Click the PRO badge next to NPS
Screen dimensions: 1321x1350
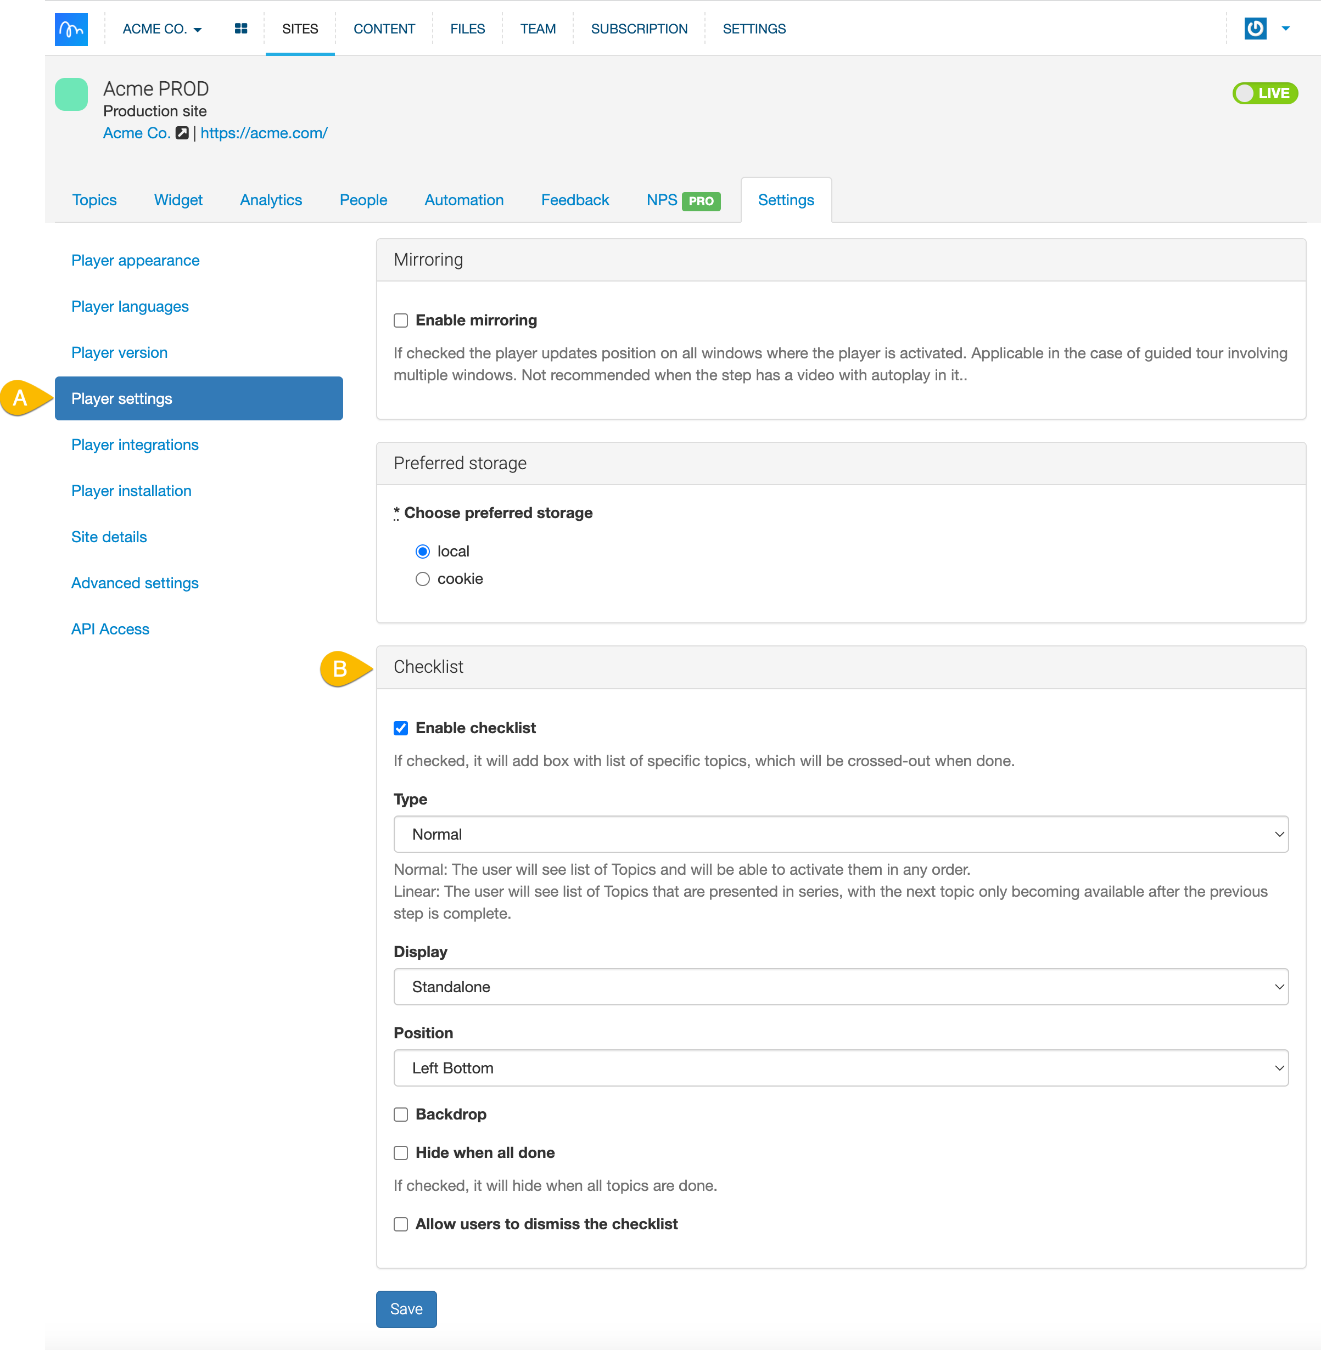tap(701, 201)
